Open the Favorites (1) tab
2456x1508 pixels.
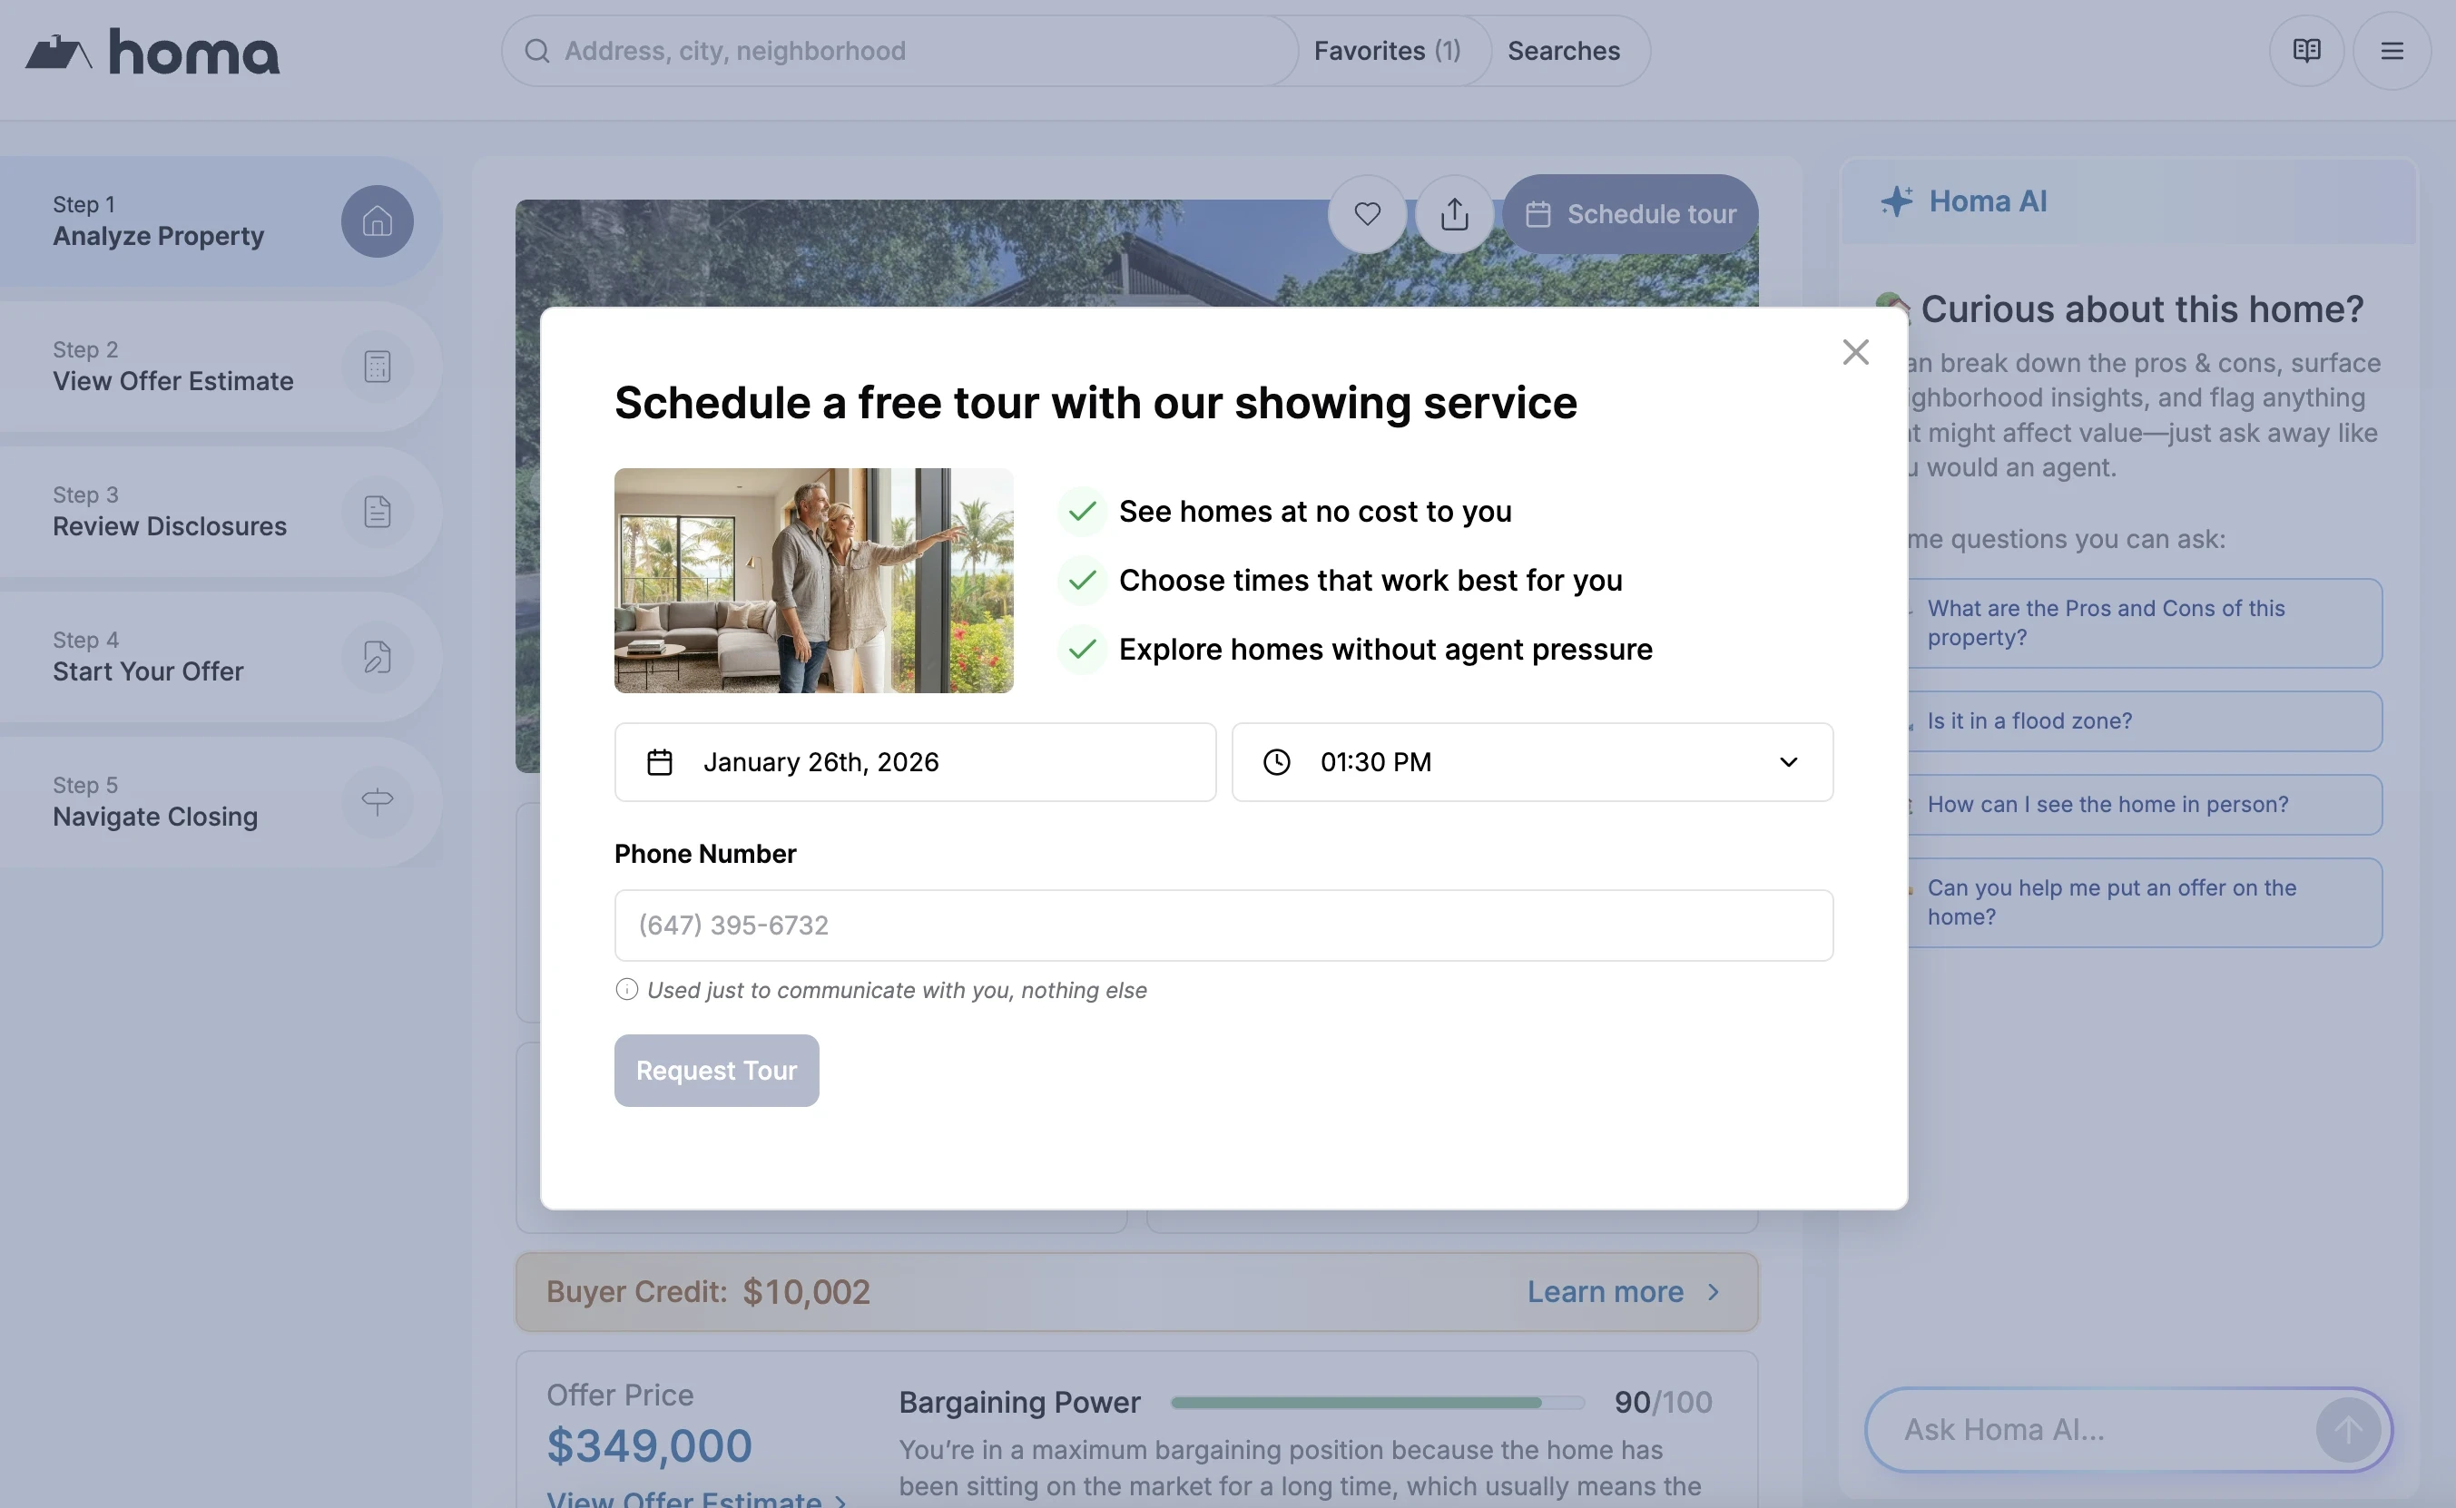(x=1387, y=51)
